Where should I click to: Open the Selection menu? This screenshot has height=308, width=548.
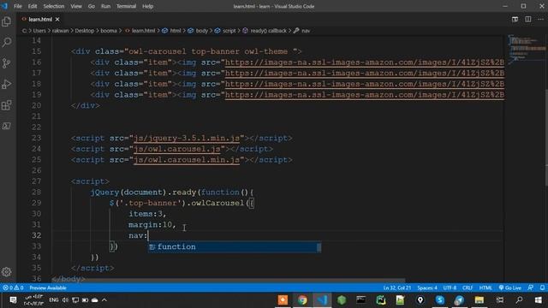click(x=53, y=6)
